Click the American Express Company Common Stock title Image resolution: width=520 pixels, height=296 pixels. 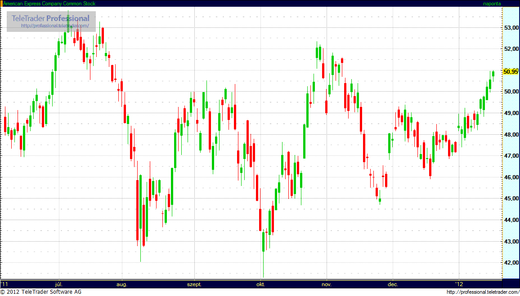pos(49,4)
